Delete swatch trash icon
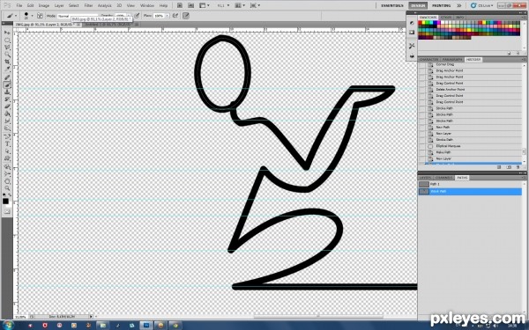This screenshot has width=529, height=330. pos(518,53)
